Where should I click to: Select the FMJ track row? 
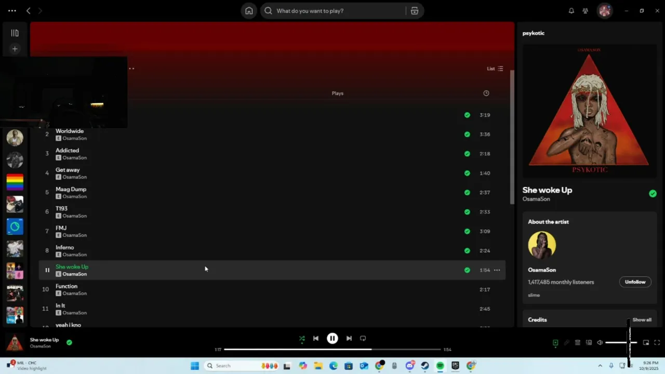point(272,232)
